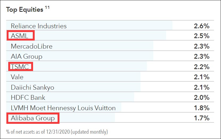This screenshot has width=221, height=139.
Task: Select the 1.8% value for LVMH
Action: tap(202, 108)
